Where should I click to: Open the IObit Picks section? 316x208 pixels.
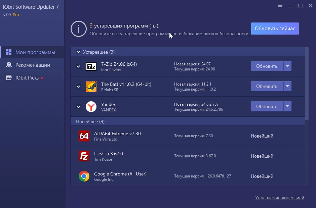point(32,77)
